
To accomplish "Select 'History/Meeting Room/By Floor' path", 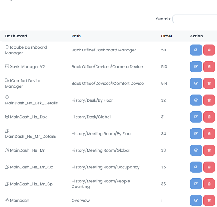I will (x=102, y=134).
